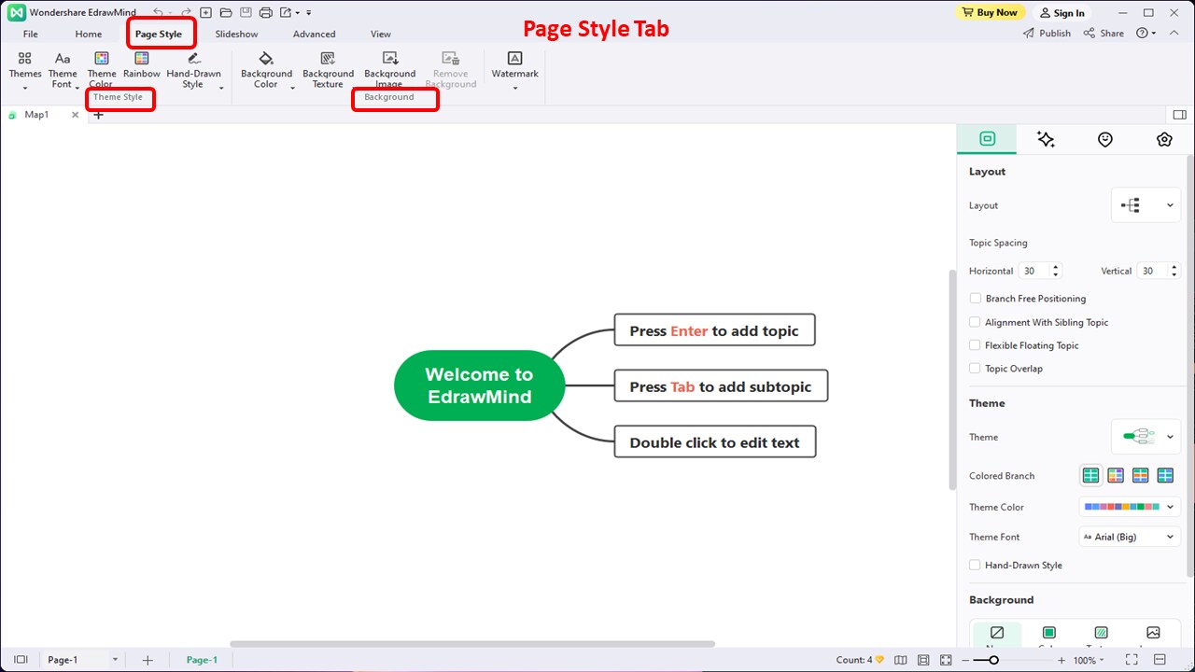Toggle the right side panel icon
Image resolution: width=1195 pixels, height=672 pixels.
pyautogui.click(x=1179, y=115)
